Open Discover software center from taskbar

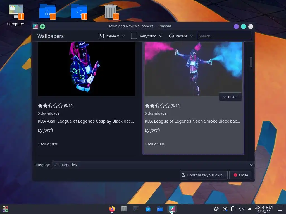148,209
